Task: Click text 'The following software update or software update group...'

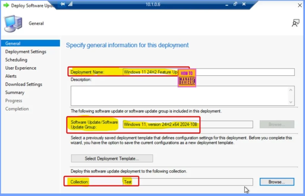Action: coord(146,111)
